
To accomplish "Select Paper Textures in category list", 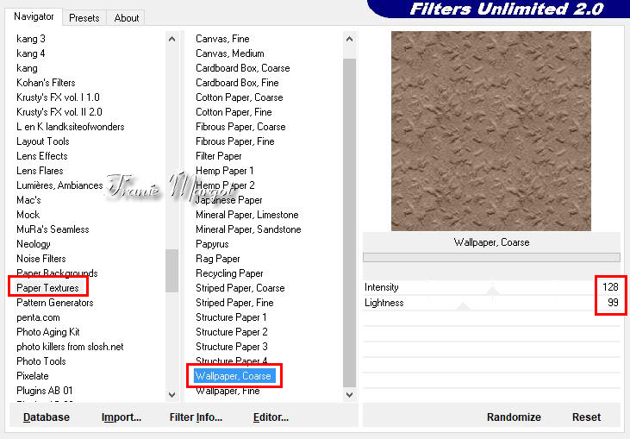I will (x=47, y=288).
